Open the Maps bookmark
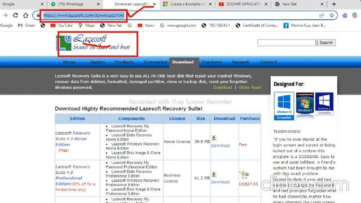 click(86, 25)
